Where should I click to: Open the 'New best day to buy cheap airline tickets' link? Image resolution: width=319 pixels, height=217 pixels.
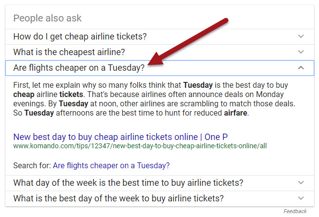(x=121, y=137)
